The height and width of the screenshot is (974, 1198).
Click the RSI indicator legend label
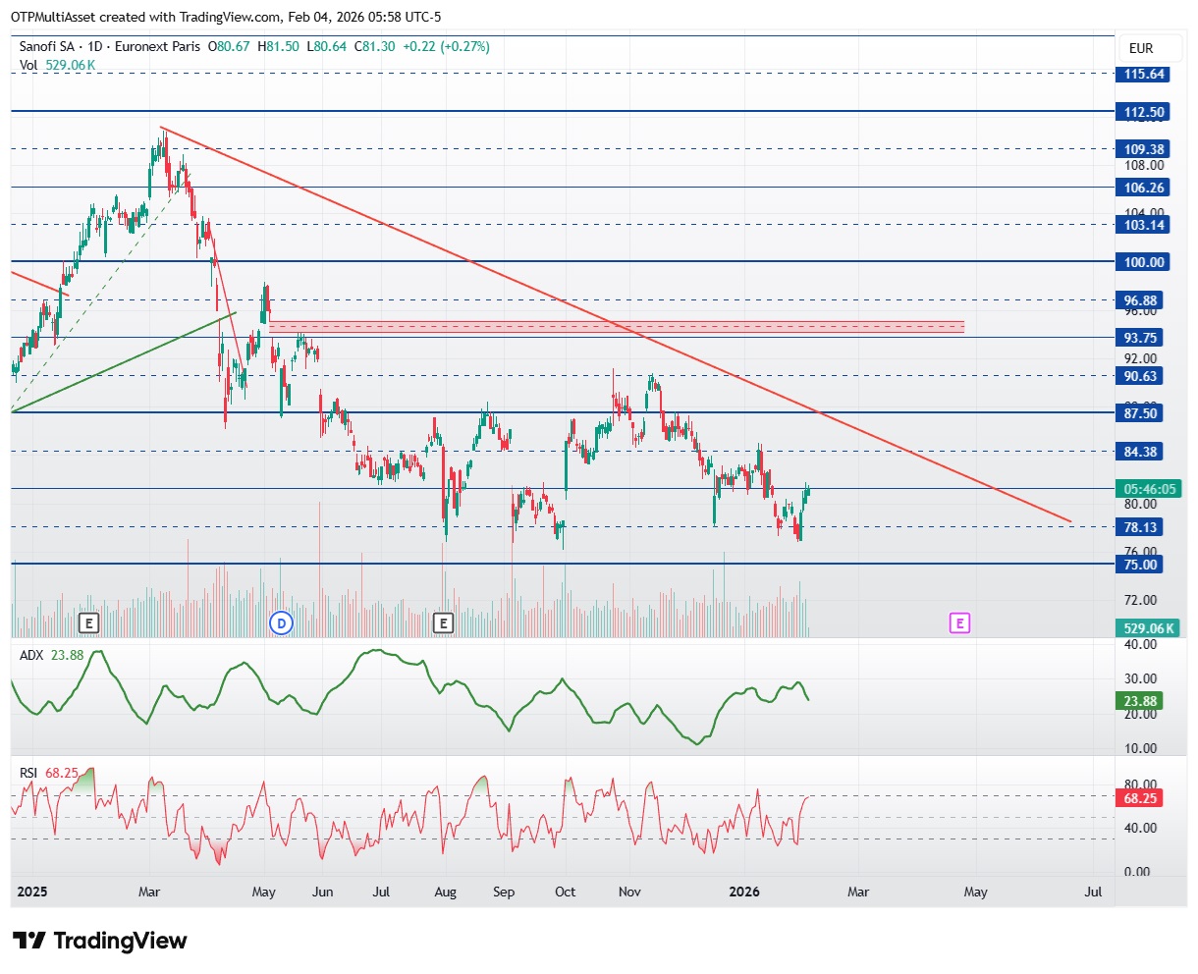[x=29, y=773]
